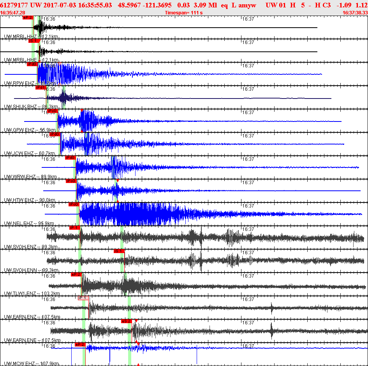
Task: Select the amyw analyst name in header
Action: pyautogui.click(x=247, y=5)
